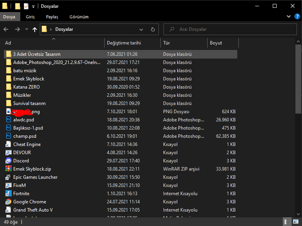
Task: Sort by Değiştirme tarihi column header
Action: pos(133,43)
